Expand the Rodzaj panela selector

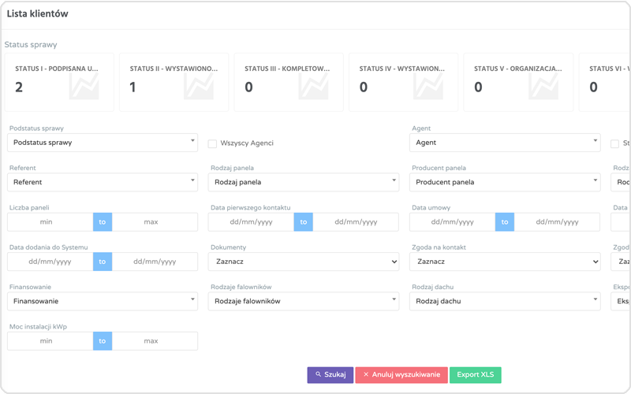click(x=304, y=182)
